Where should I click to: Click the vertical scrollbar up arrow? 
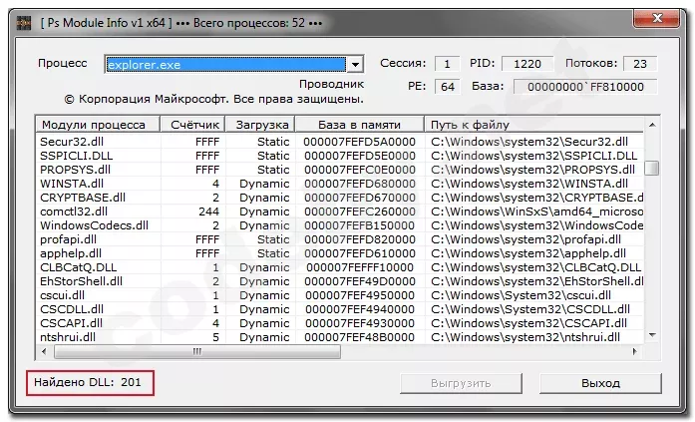click(652, 125)
